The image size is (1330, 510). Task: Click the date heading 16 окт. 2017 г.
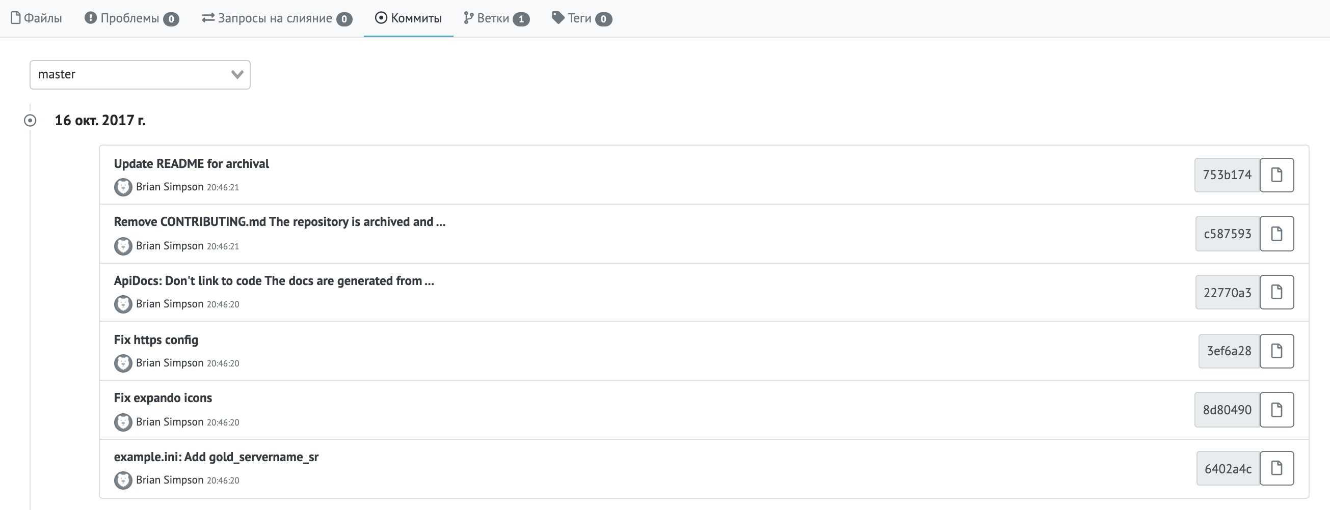pos(100,121)
